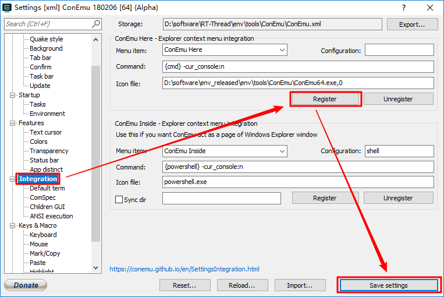Click the ConEmu title bar icon
Viewport: 444px width, 297px height.
coord(7,7)
